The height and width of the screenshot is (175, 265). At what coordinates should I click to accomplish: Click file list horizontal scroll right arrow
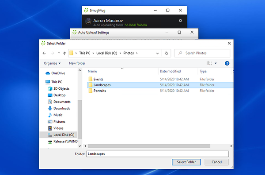point(231,146)
